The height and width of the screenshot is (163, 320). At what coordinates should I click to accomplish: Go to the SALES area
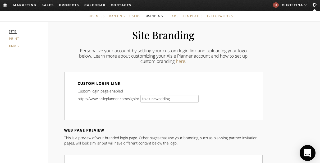(x=48, y=5)
